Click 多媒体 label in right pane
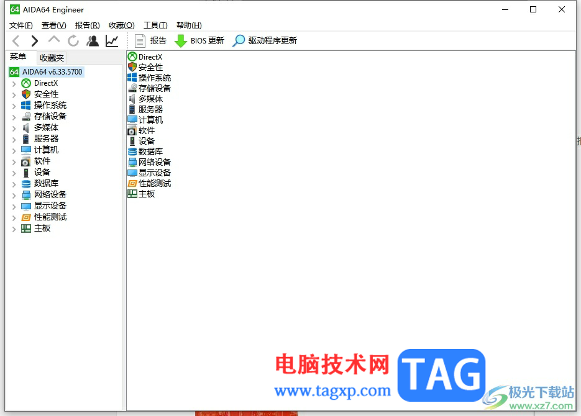The width and height of the screenshot is (581, 416). tap(150, 99)
